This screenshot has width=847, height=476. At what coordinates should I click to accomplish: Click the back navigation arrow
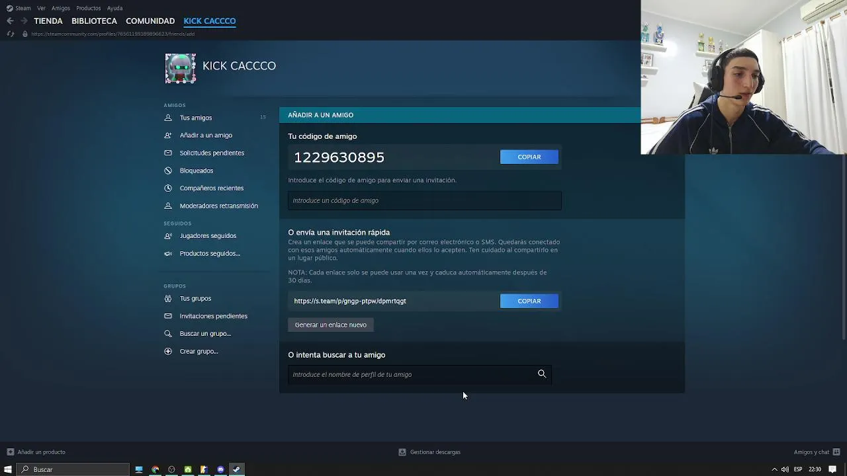pyautogui.click(x=10, y=20)
